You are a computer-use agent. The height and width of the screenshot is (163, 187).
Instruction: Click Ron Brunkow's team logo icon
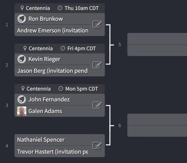tap(22, 19)
